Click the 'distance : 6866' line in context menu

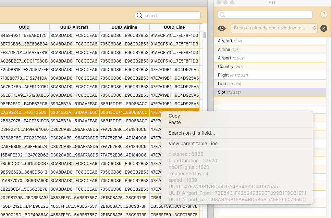pos(186,154)
